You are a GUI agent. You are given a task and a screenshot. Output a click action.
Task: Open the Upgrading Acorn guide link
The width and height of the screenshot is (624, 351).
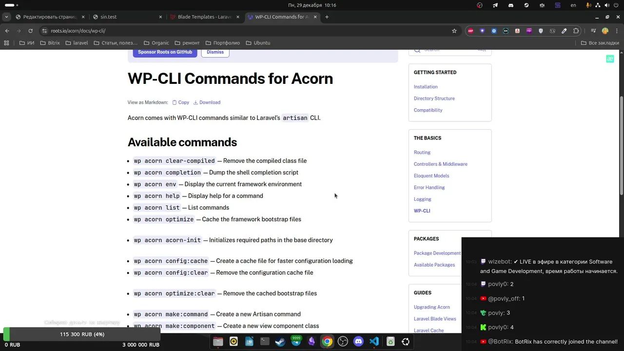(431, 307)
